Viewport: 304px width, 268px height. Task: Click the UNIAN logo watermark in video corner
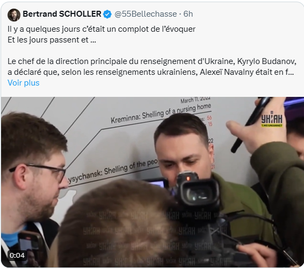[272, 119]
